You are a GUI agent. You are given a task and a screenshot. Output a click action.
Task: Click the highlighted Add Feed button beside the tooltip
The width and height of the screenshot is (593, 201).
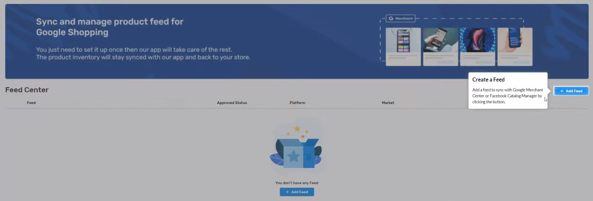click(x=571, y=91)
